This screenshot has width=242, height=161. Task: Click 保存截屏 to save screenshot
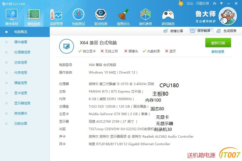pos(201,31)
